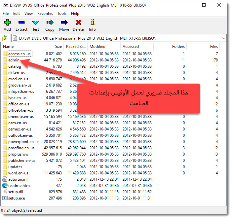Open the View menu

pos(28,14)
